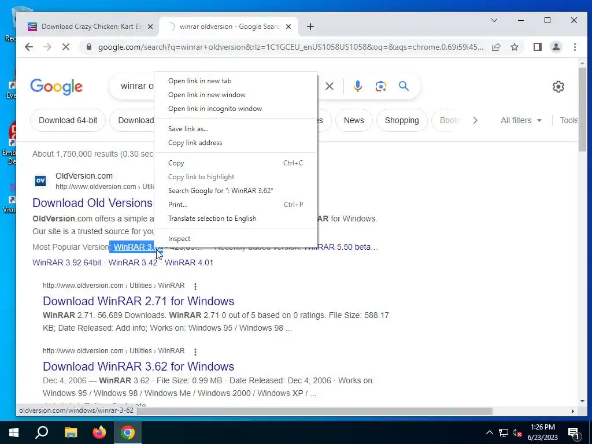Open Download Old Versions result title
This screenshot has height=444, width=592.
click(x=93, y=203)
